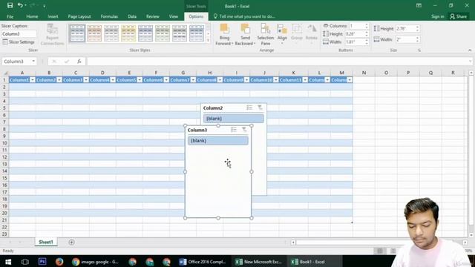
Task: Undo the last action
Action: point(20,5)
